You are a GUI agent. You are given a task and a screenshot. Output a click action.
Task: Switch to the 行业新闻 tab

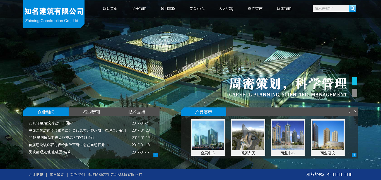pyautogui.click(x=91, y=112)
